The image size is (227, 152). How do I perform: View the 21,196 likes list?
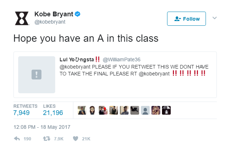tap(53, 113)
